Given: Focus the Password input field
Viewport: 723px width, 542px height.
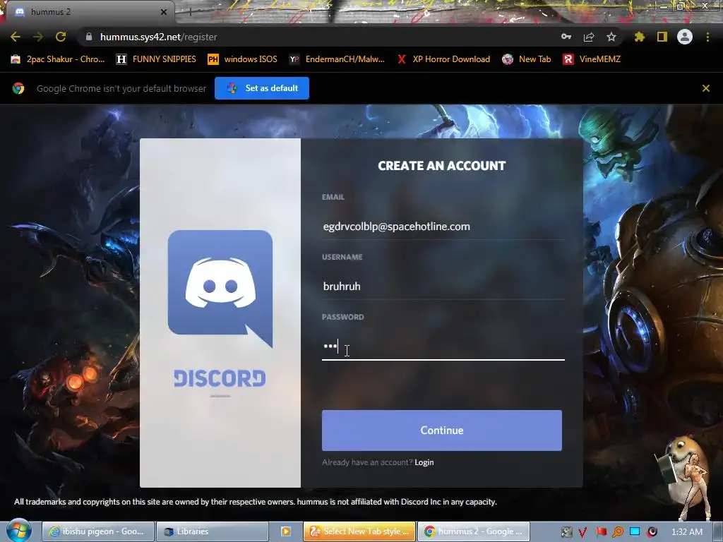Looking at the screenshot, I should click(x=443, y=346).
